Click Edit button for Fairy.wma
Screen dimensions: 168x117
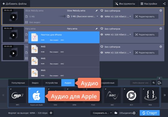click(x=146, y=35)
